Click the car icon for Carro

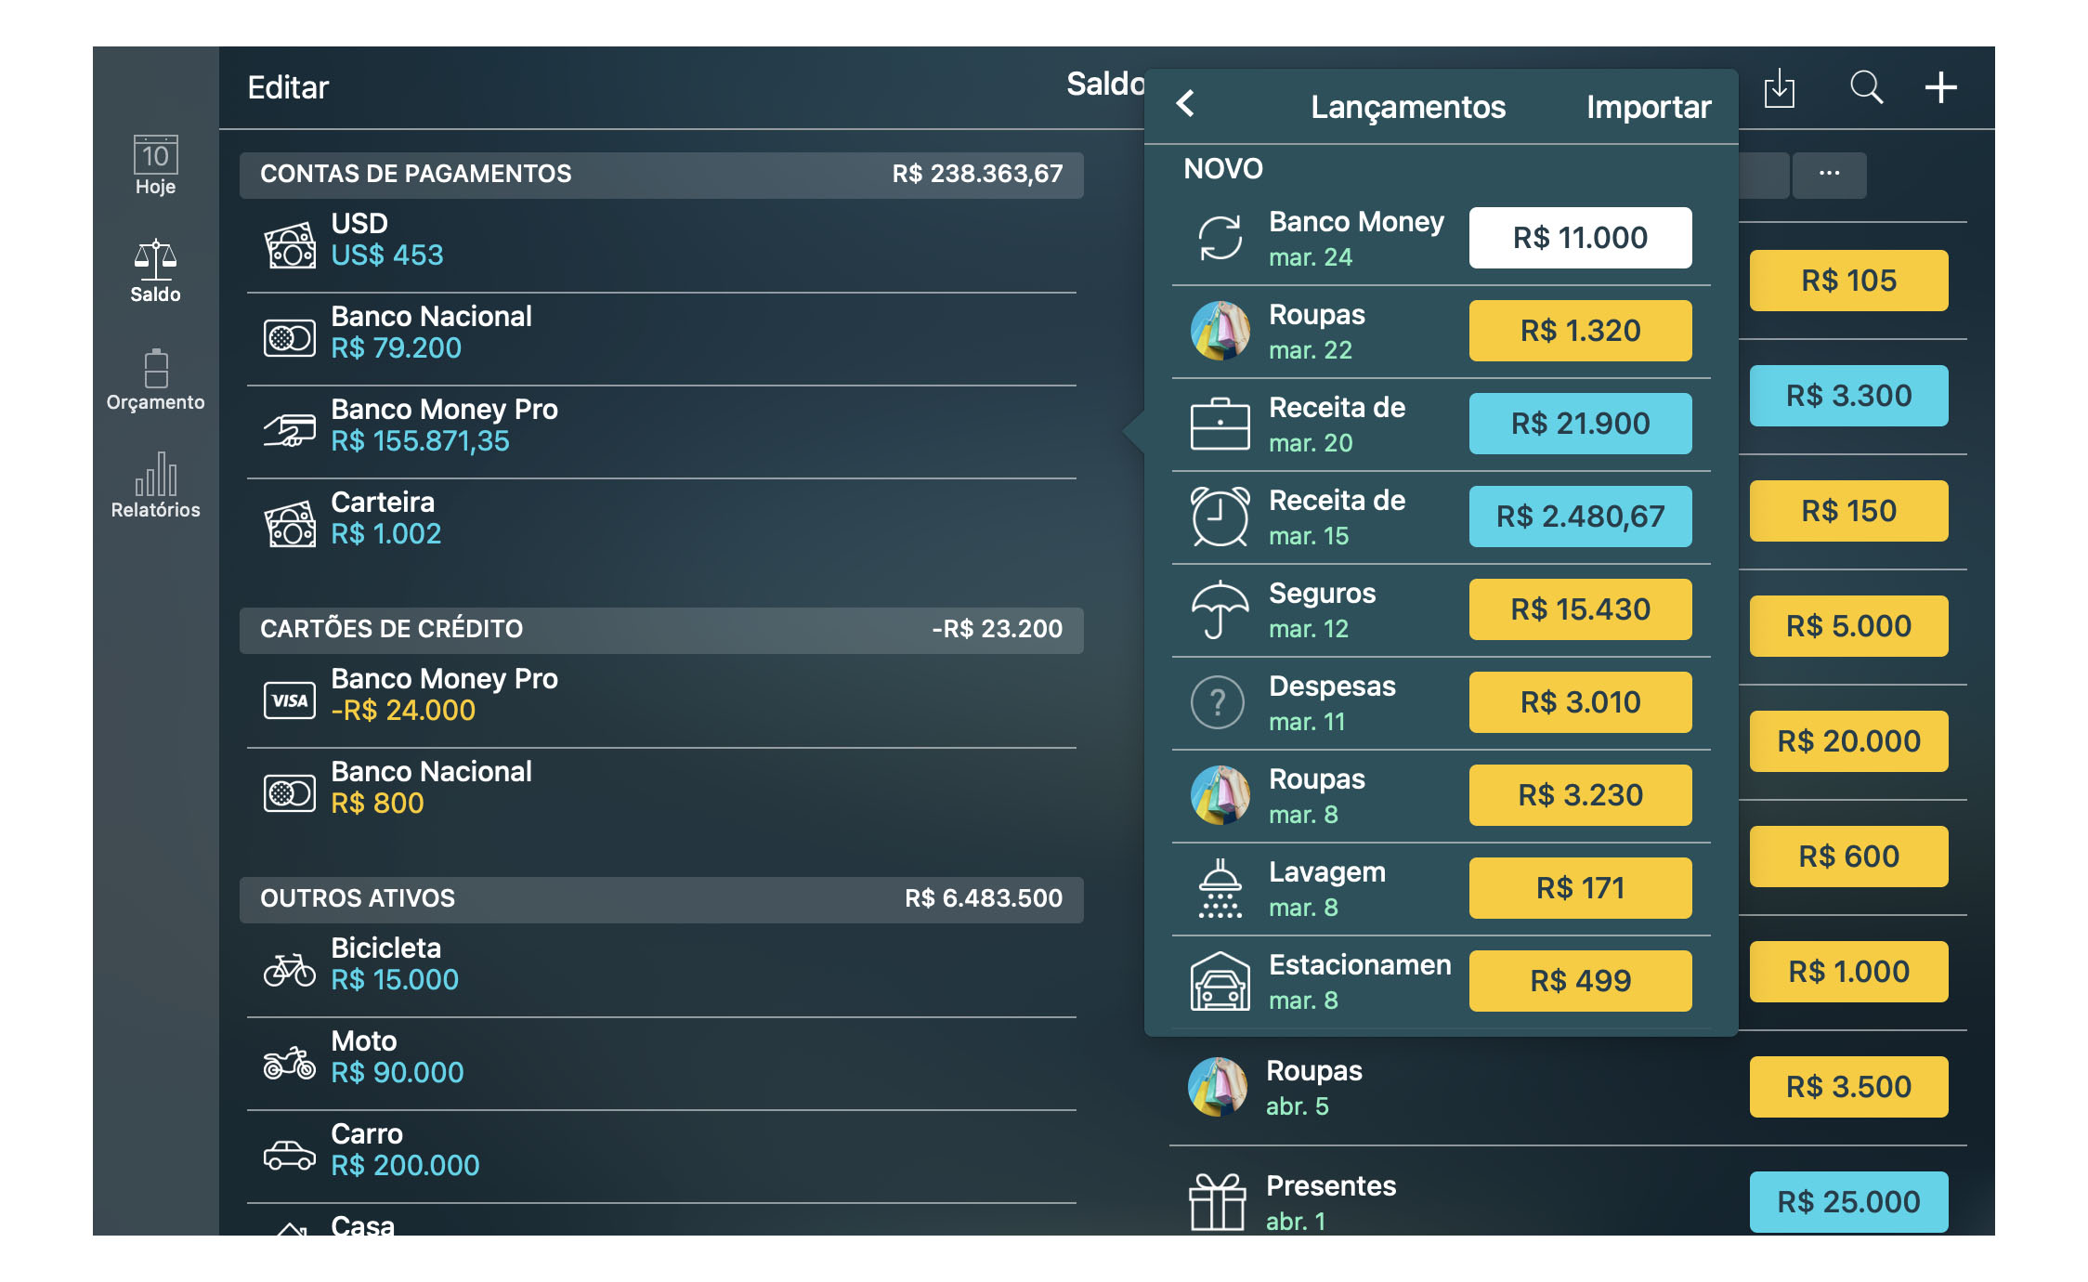pos(290,1156)
